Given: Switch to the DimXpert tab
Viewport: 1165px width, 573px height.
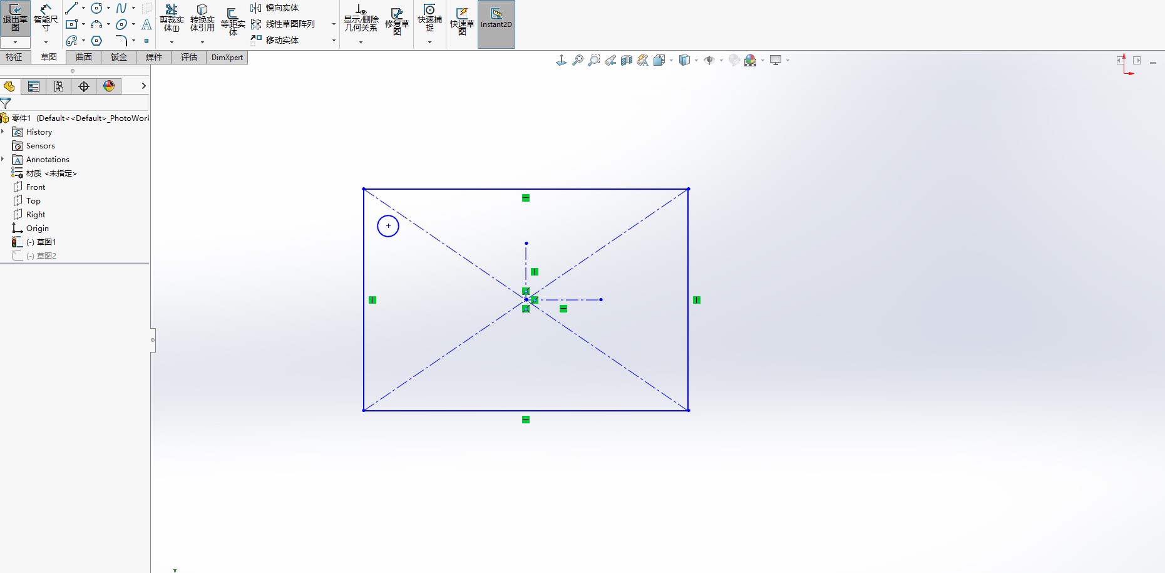Looking at the screenshot, I should [227, 58].
